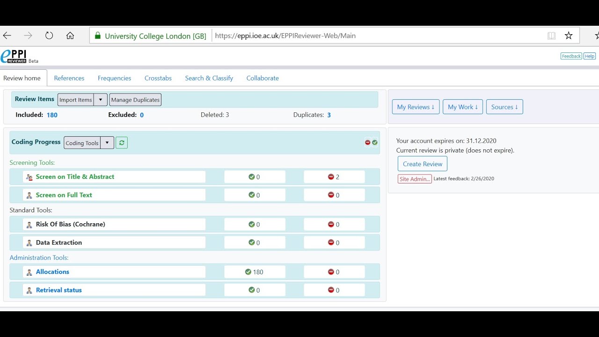The image size is (599, 337).
Task: Click person icon beside Allocations
Action: [29, 272]
